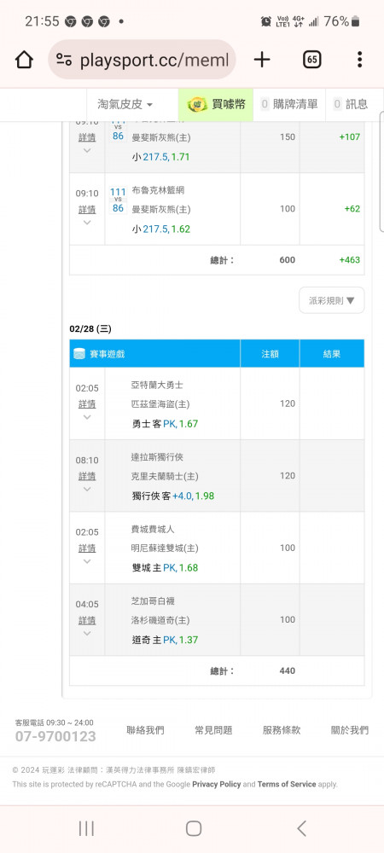Open the 關於我們 footer link
This screenshot has width=384, height=853.
coord(350,731)
